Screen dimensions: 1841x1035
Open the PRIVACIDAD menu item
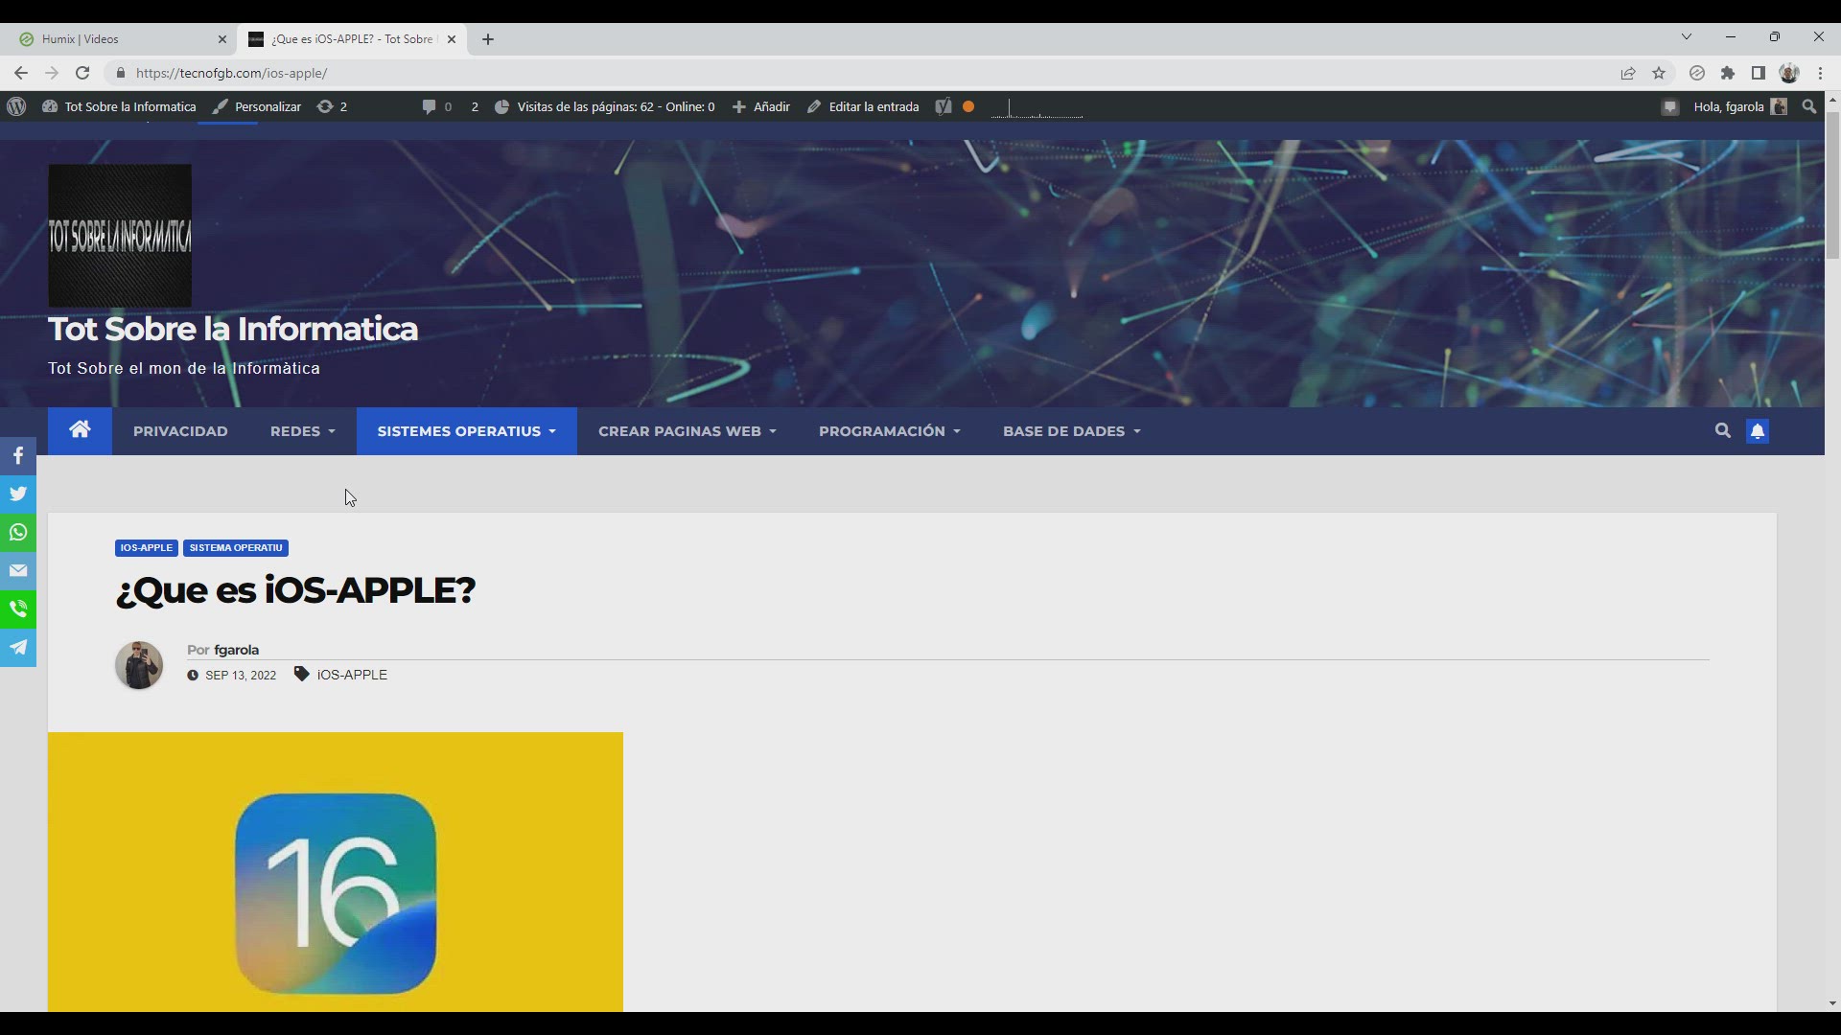pyautogui.click(x=180, y=431)
